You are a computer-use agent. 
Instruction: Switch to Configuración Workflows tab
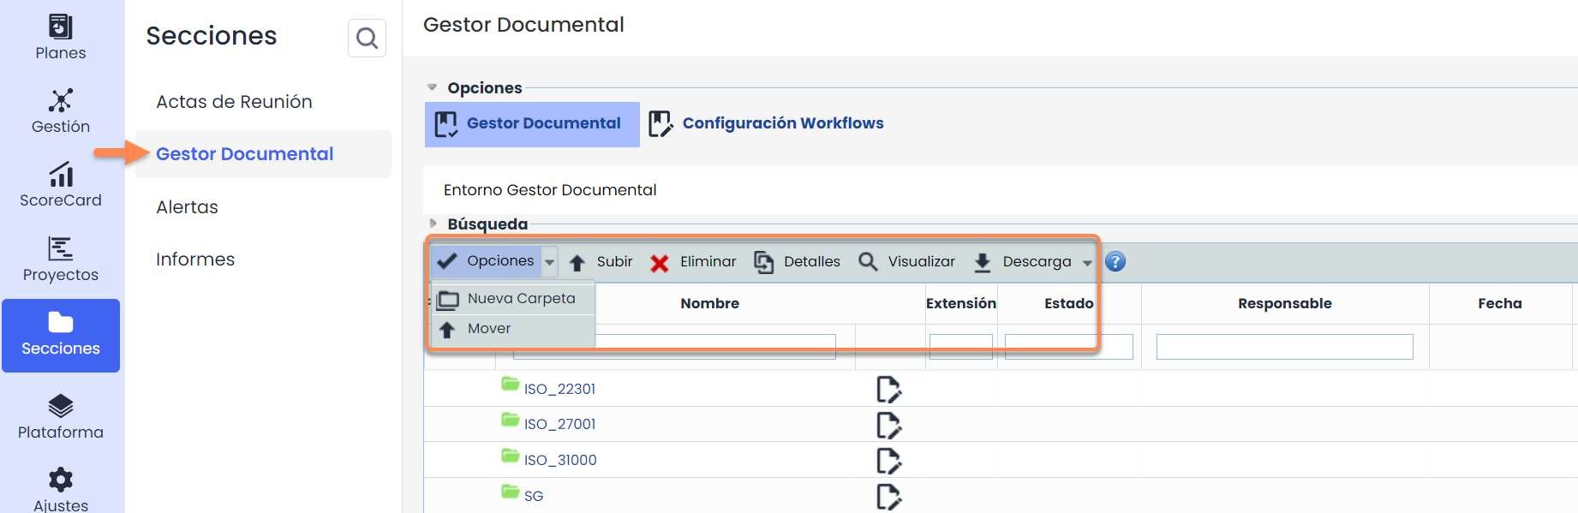(x=781, y=123)
